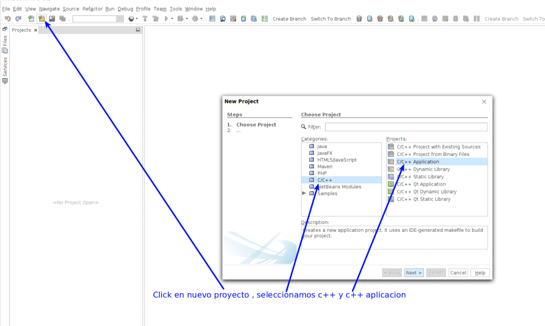This screenshot has height=326, width=545.
Task: Click the Build Project hammer icon
Action: click(x=145, y=19)
